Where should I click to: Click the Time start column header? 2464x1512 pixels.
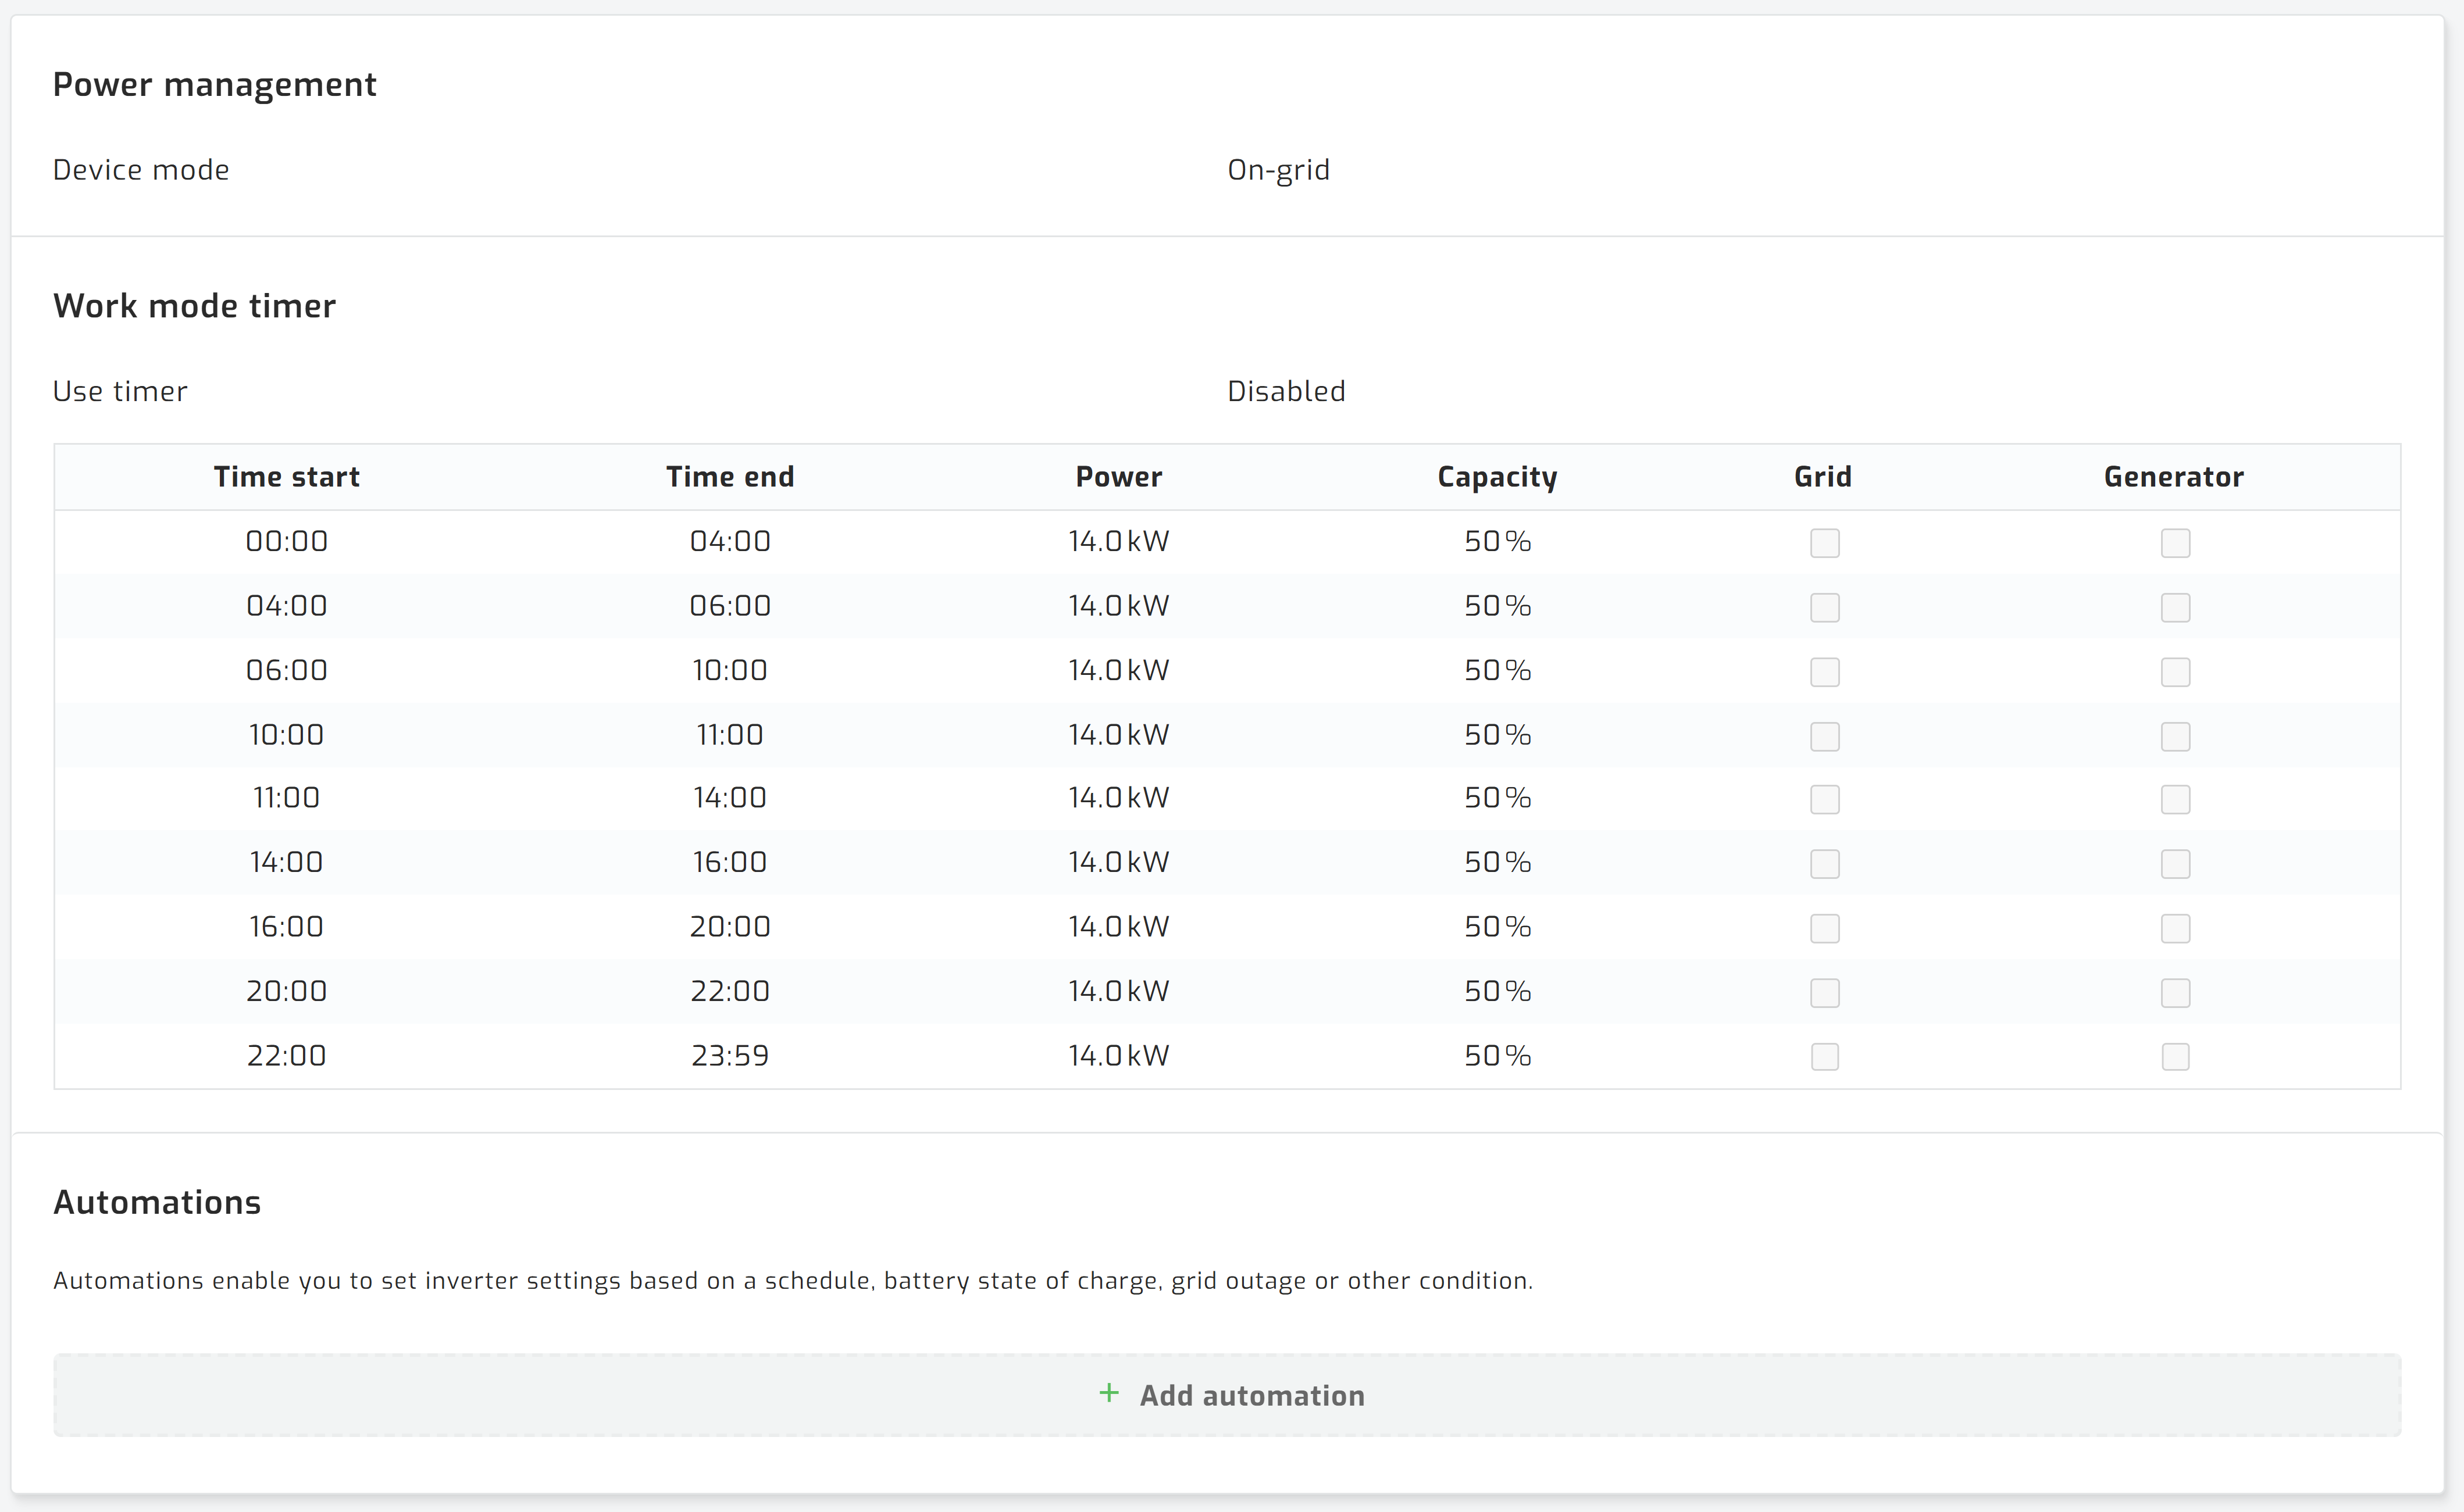tap(286, 477)
